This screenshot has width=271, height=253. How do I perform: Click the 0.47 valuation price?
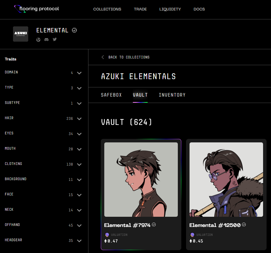click(113, 241)
